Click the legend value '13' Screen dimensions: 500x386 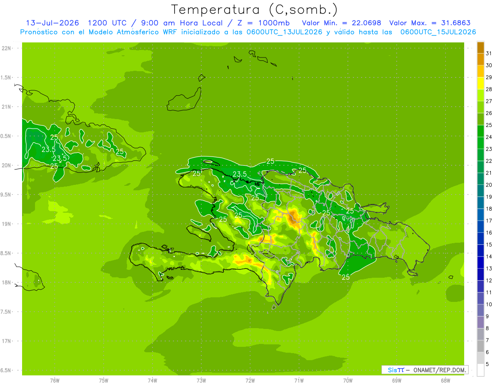click(489, 268)
